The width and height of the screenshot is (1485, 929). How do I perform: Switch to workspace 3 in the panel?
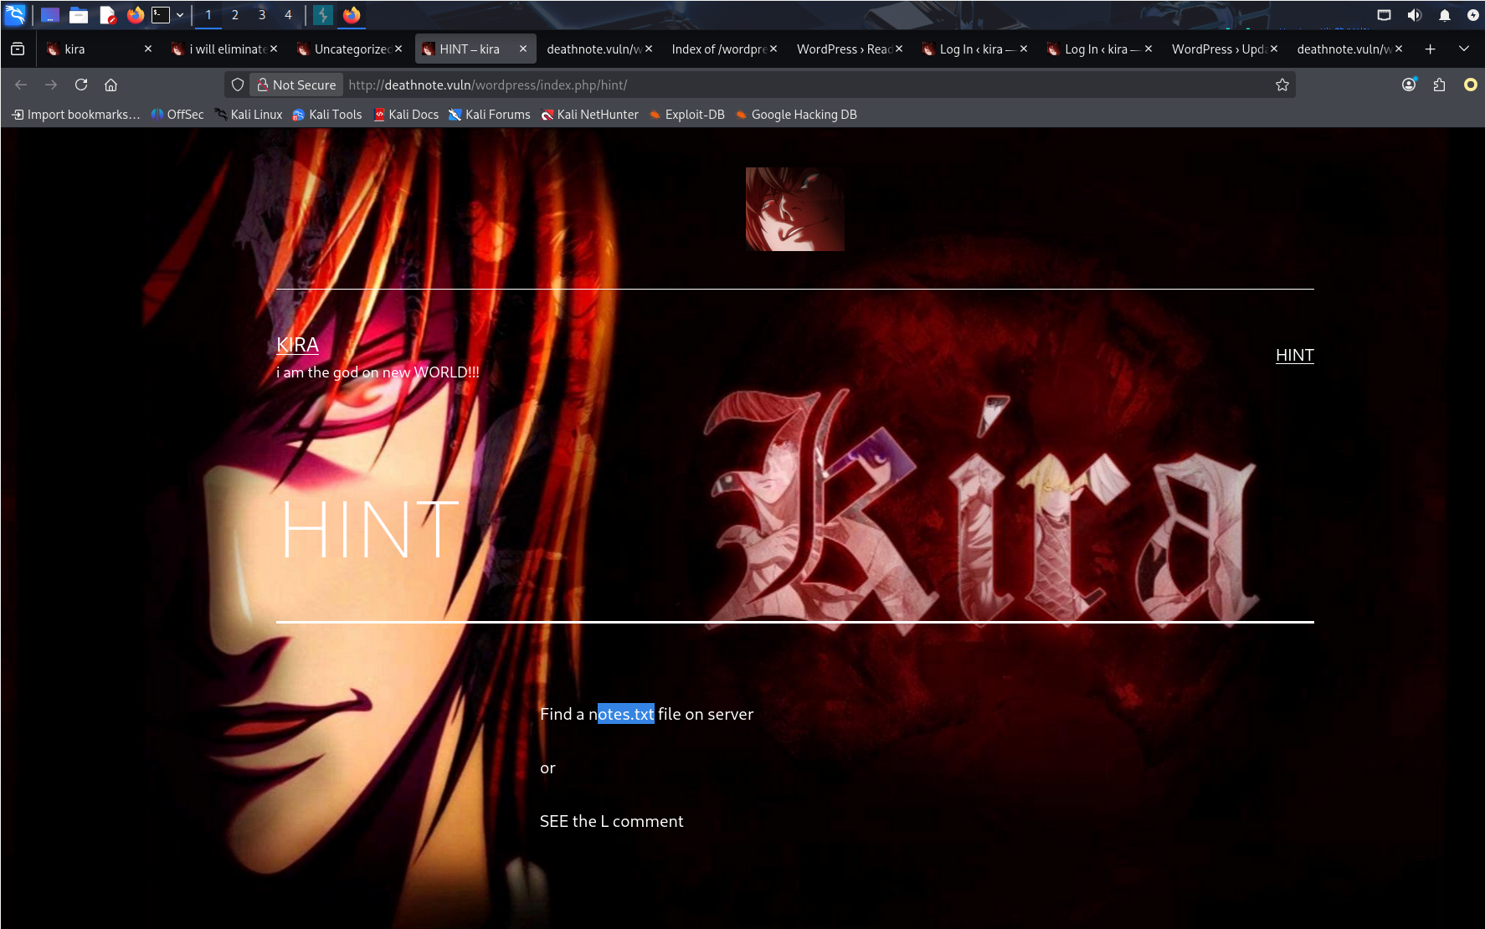pyautogui.click(x=262, y=15)
